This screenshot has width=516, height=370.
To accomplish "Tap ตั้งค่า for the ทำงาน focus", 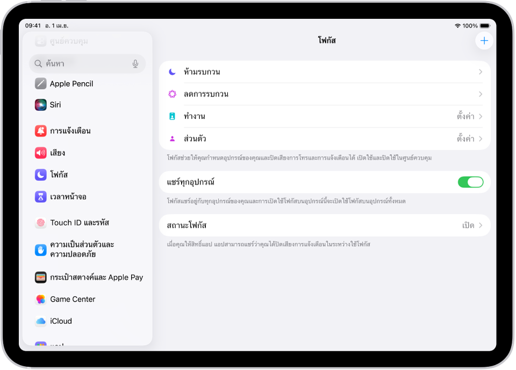I will click(465, 117).
